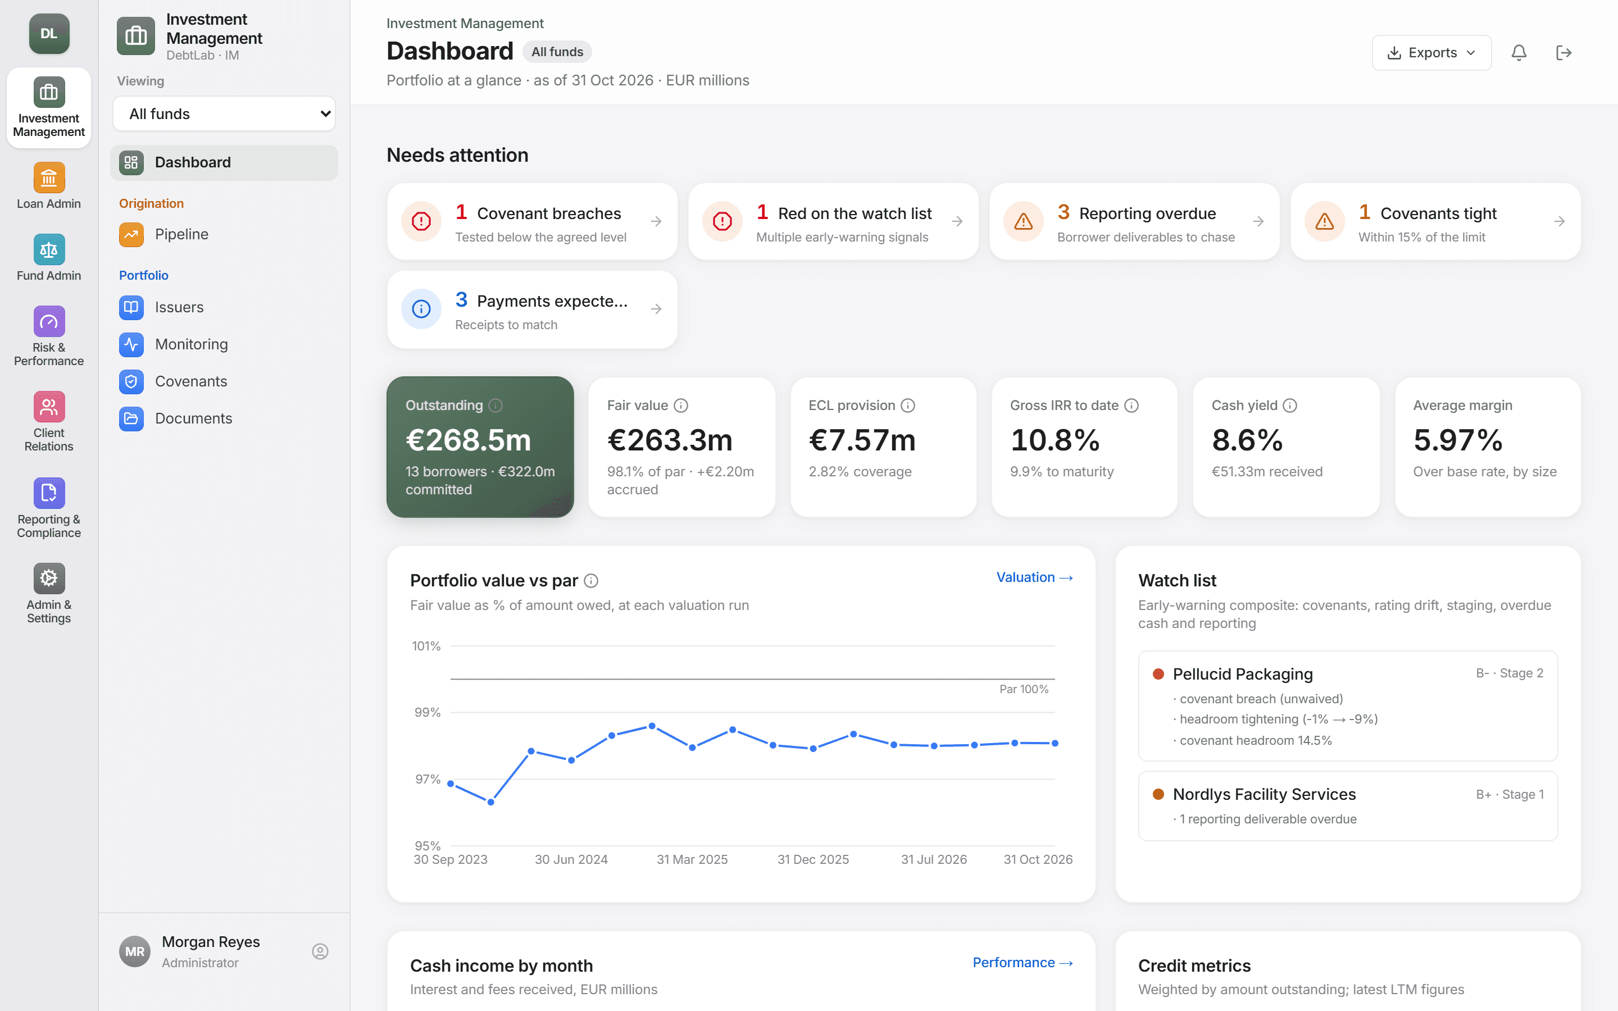Click the last chart point at 31 Oct 2026

pos(1055,743)
